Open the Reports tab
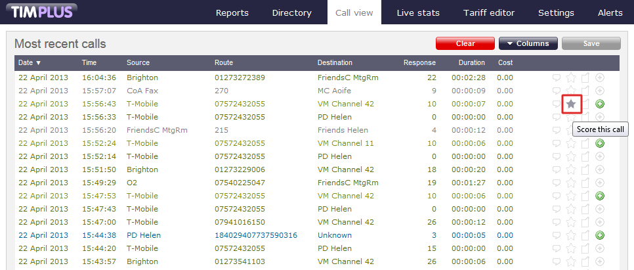The image size is (634, 270). point(232,12)
